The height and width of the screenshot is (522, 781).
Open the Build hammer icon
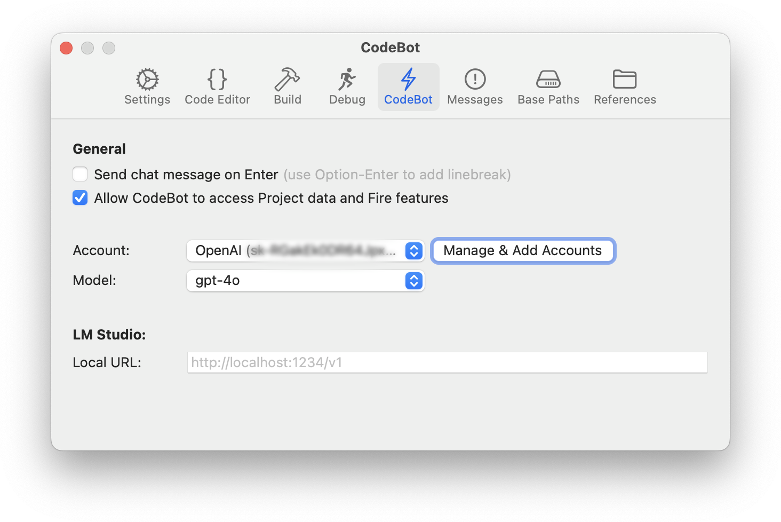(x=287, y=80)
